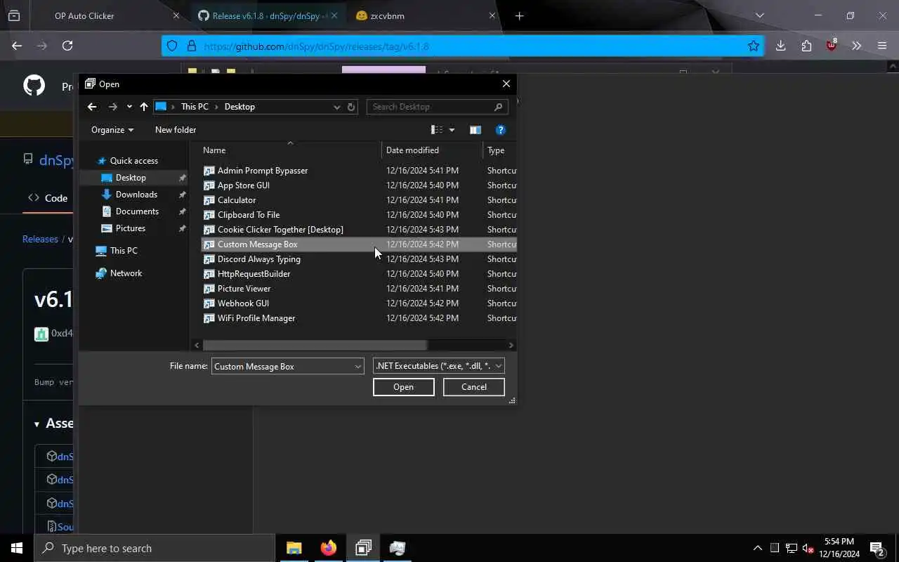Open the .NET Executables file type dropdown

pyautogui.click(x=439, y=366)
